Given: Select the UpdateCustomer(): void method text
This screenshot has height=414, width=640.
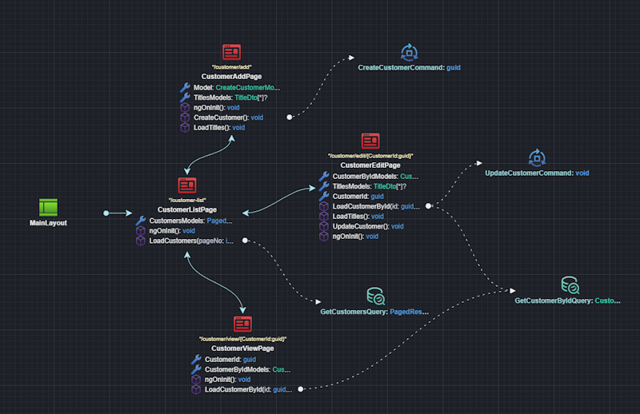Looking at the screenshot, I should [x=368, y=226].
